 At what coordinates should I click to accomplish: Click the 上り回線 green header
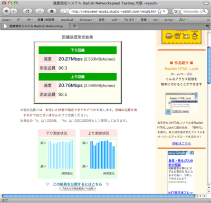(x=78, y=76)
